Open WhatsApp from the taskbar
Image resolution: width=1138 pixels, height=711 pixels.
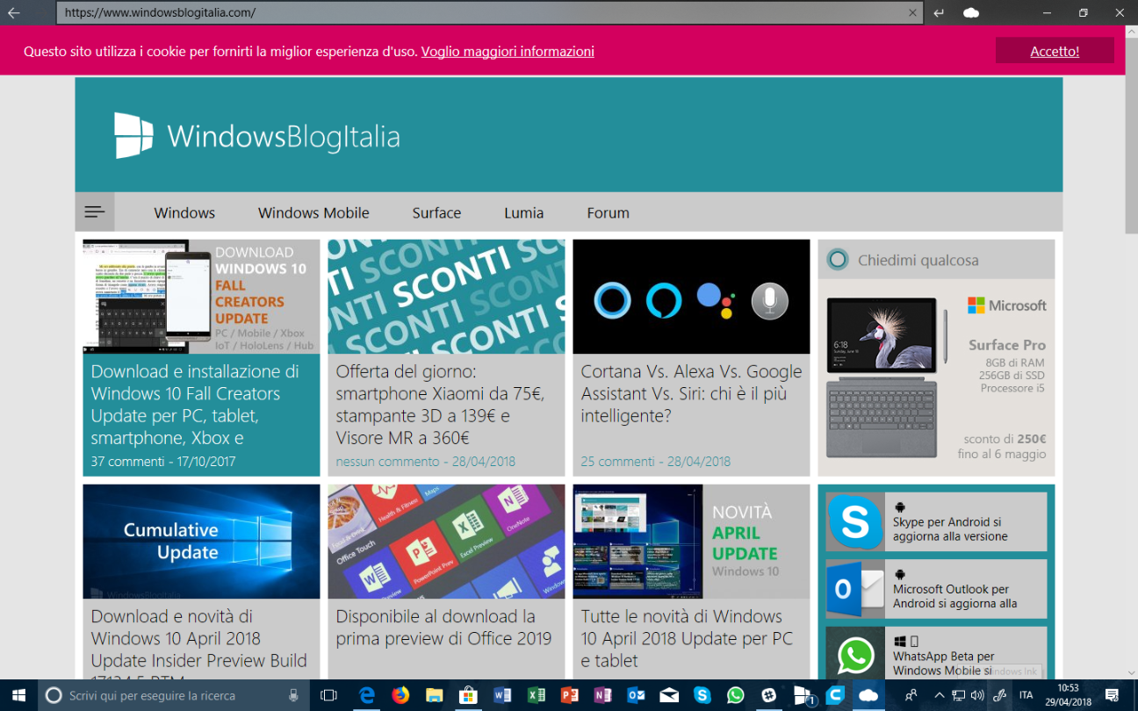(x=736, y=695)
